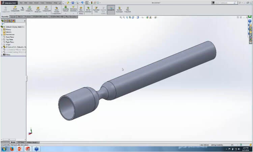This screenshot has height=152, width=253.
Task: Select the Top Plane in feature tree
Action: [x=9, y=40]
